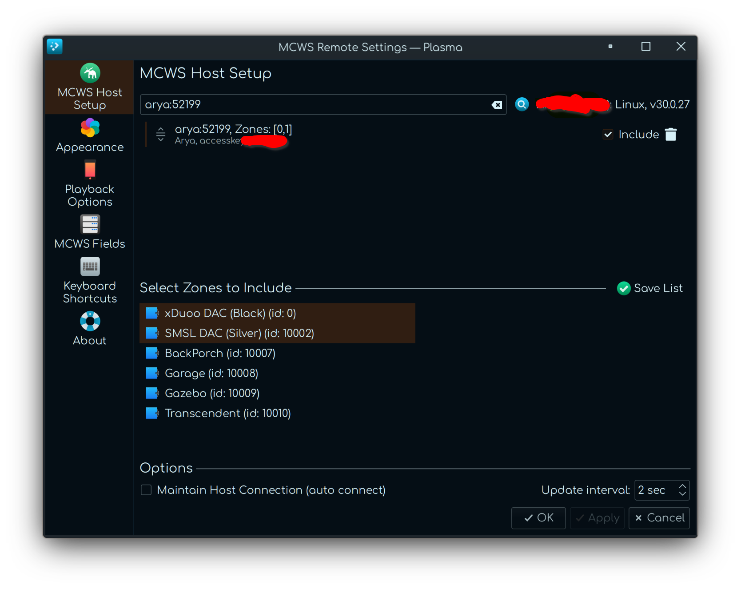Click the Linux, v30.0.27 server info text

pos(652,104)
